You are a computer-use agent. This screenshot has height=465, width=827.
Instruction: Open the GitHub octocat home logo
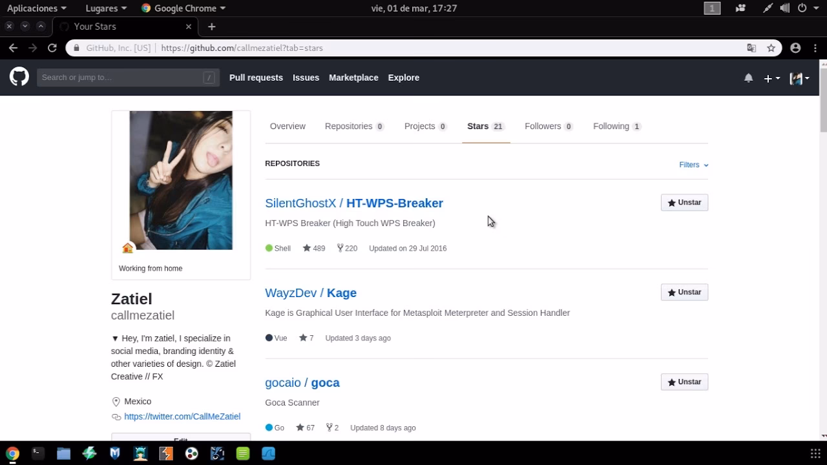pyautogui.click(x=19, y=77)
